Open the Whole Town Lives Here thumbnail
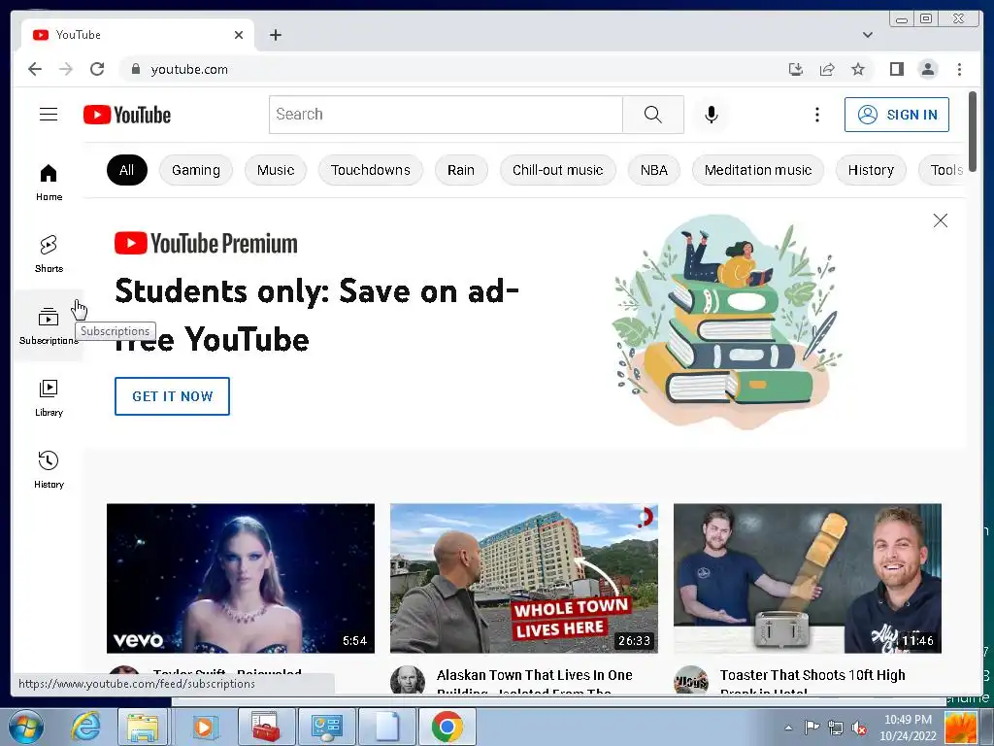The image size is (994, 746). 523,578
